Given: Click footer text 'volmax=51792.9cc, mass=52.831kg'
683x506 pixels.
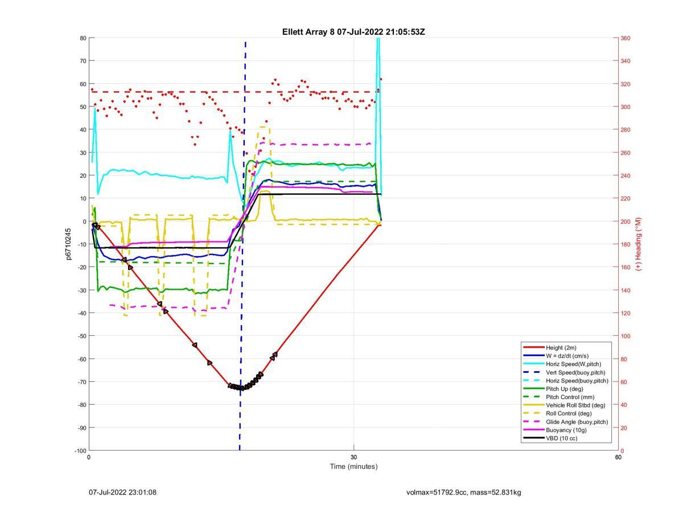Looking at the screenshot, I should [x=464, y=492].
